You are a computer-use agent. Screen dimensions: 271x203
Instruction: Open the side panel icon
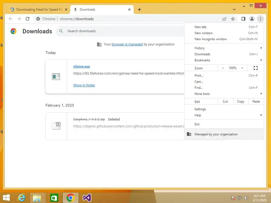tap(243, 19)
